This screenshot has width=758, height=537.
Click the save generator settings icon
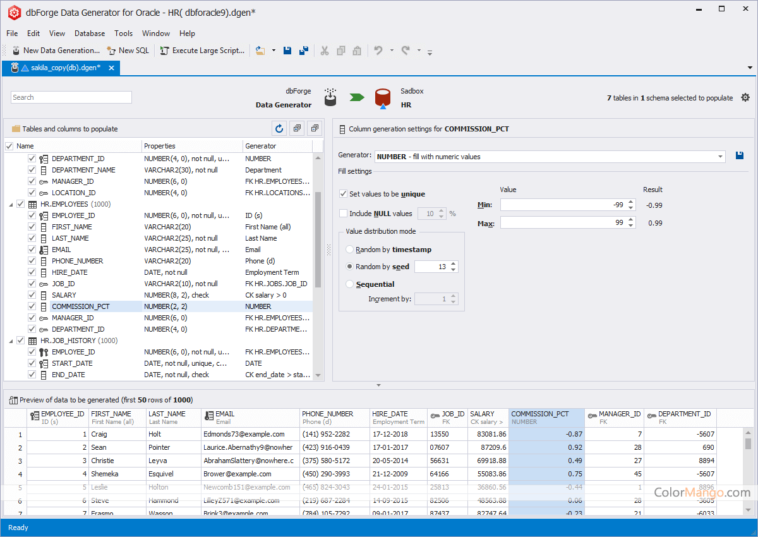pyautogui.click(x=740, y=156)
